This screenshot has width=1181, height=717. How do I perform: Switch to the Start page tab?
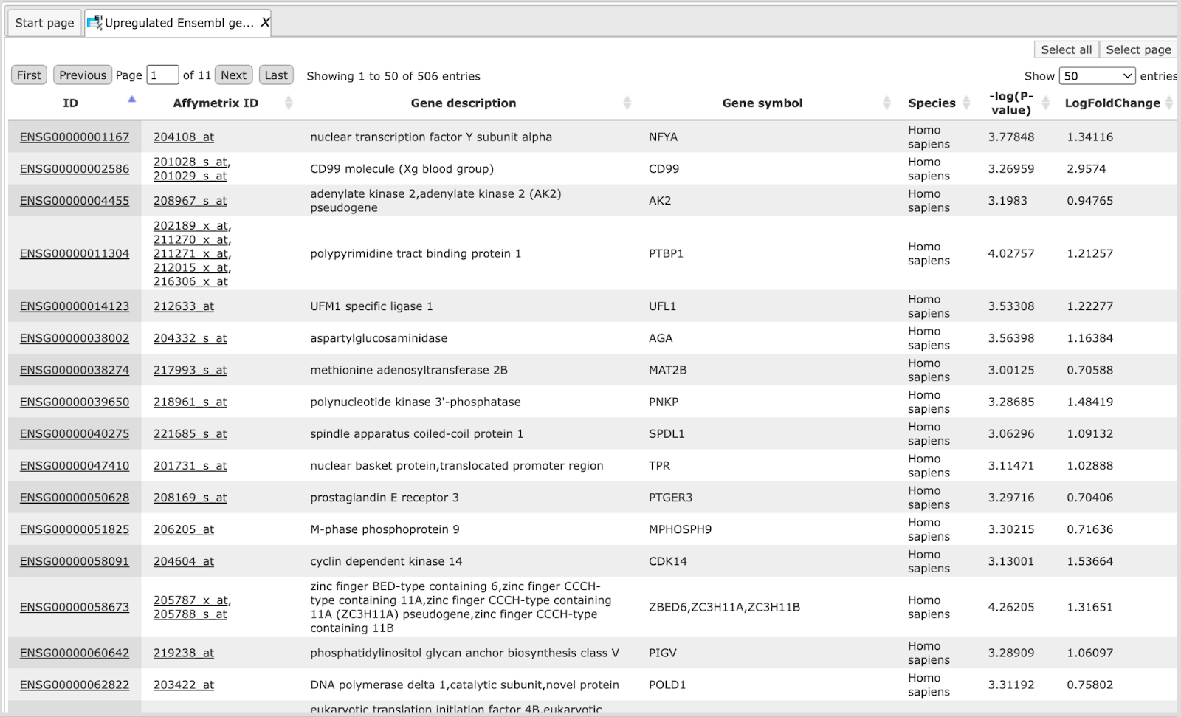44,23
